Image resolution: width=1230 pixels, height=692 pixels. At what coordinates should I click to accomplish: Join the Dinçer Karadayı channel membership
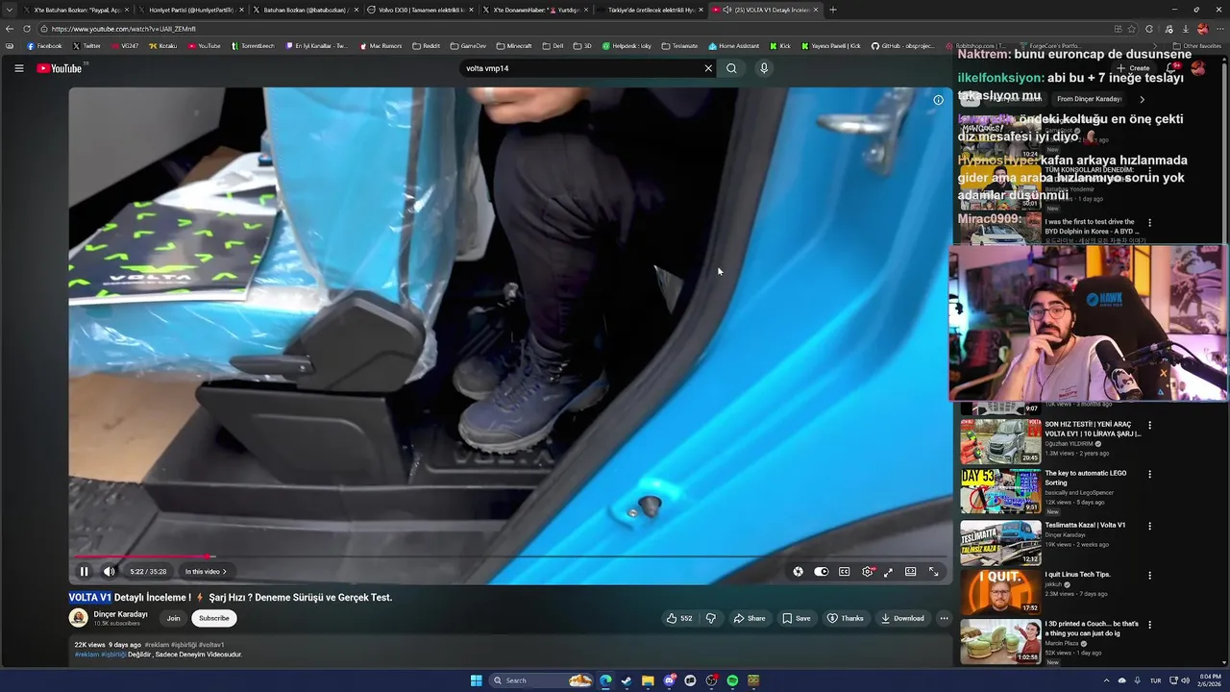point(173,618)
